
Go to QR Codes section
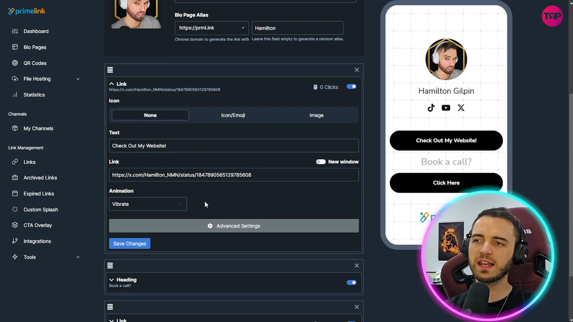tap(35, 63)
